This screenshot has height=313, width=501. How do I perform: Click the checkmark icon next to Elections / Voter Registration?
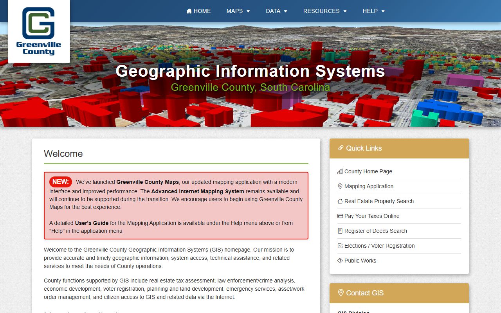click(340, 246)
